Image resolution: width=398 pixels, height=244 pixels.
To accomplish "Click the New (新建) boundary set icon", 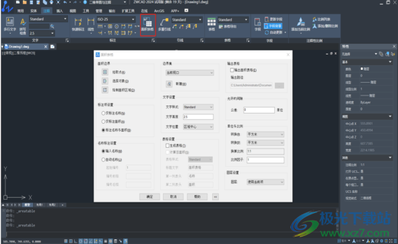I will [x=169, y=84].
